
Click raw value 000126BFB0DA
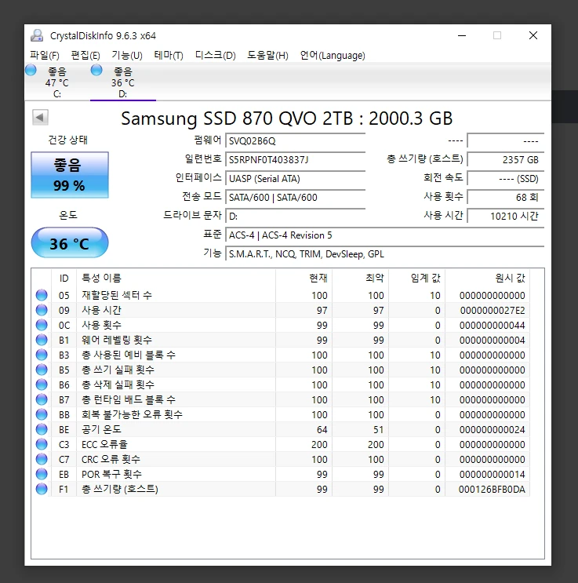point(492,490)
